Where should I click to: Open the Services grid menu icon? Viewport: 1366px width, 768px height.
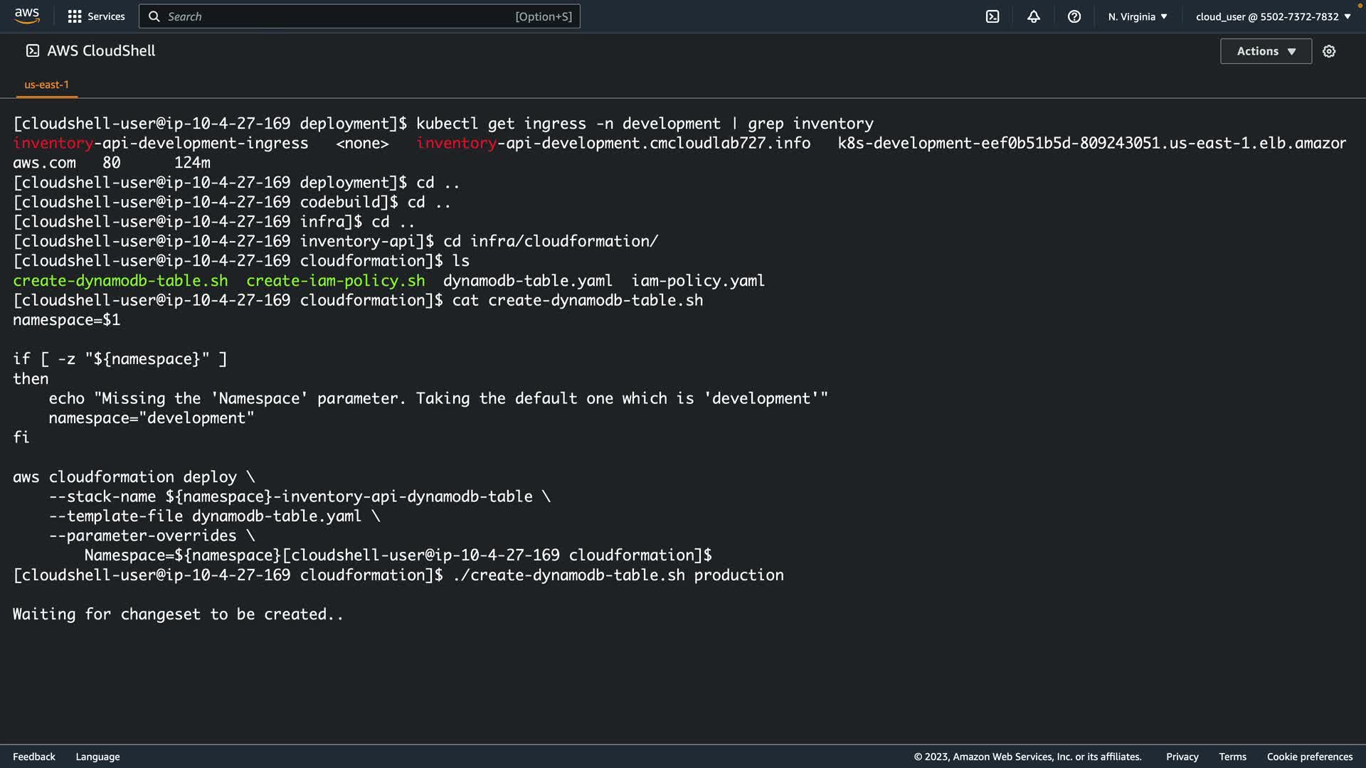[74, 16]
